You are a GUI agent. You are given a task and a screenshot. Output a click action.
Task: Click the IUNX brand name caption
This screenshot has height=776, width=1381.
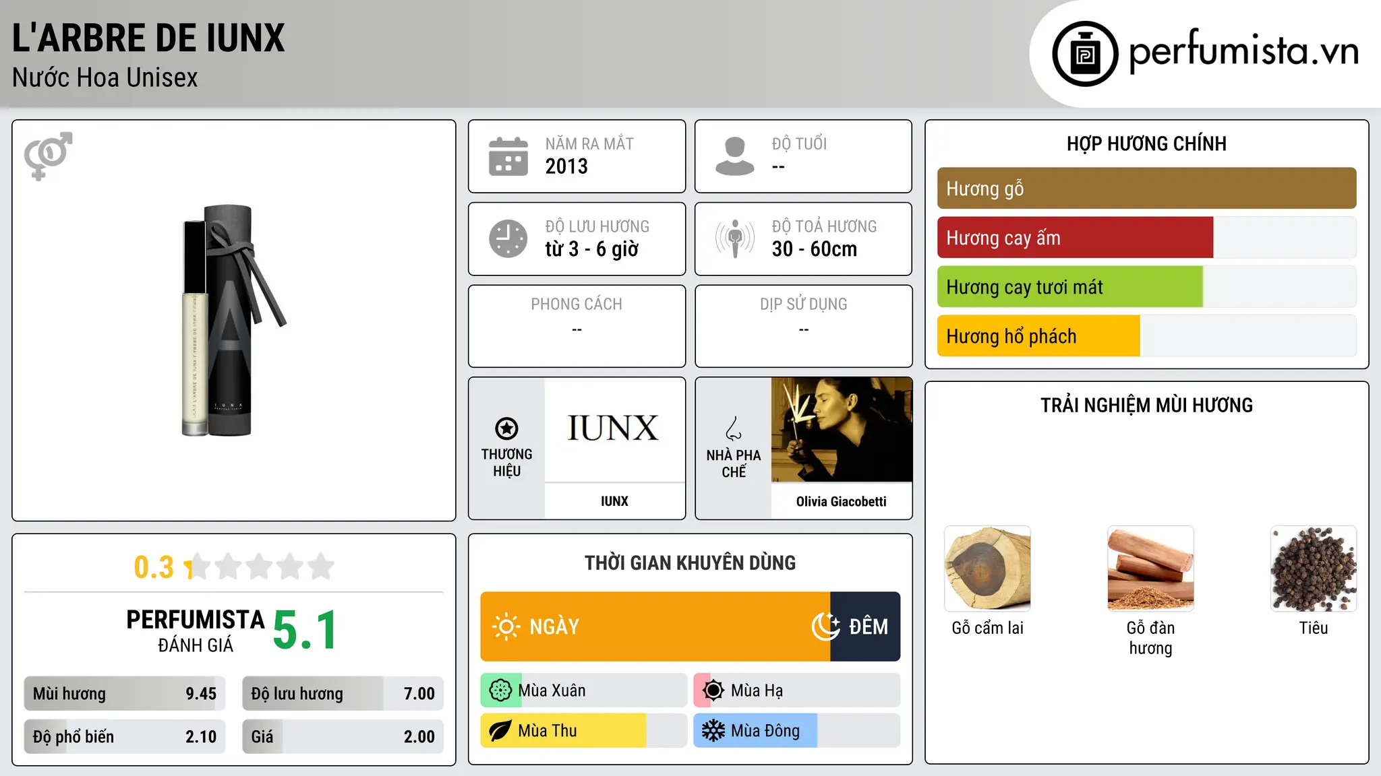tap(614, 501)
